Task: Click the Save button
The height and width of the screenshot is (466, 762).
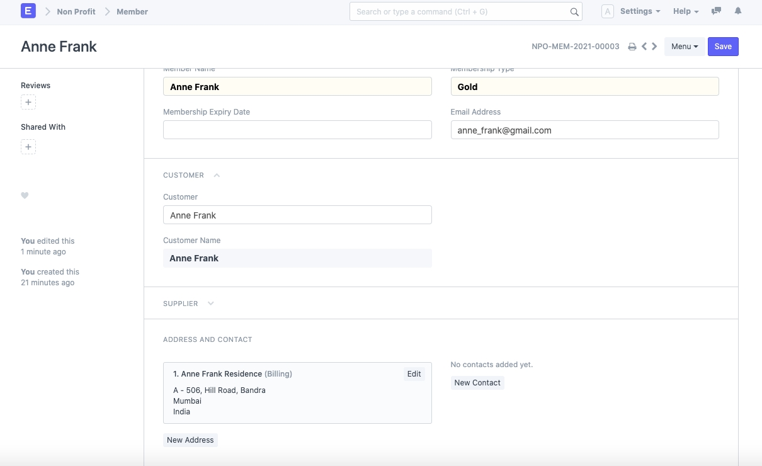Action: point(722,47)
